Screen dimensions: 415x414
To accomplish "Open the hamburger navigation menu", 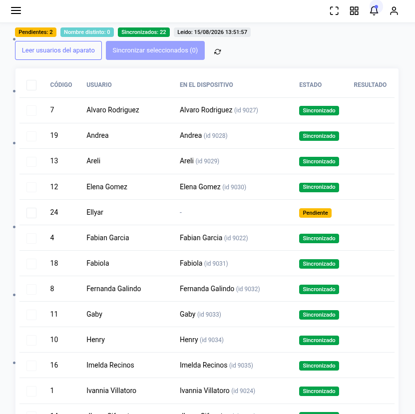I will pyautogui.click(x=16, y=10).
